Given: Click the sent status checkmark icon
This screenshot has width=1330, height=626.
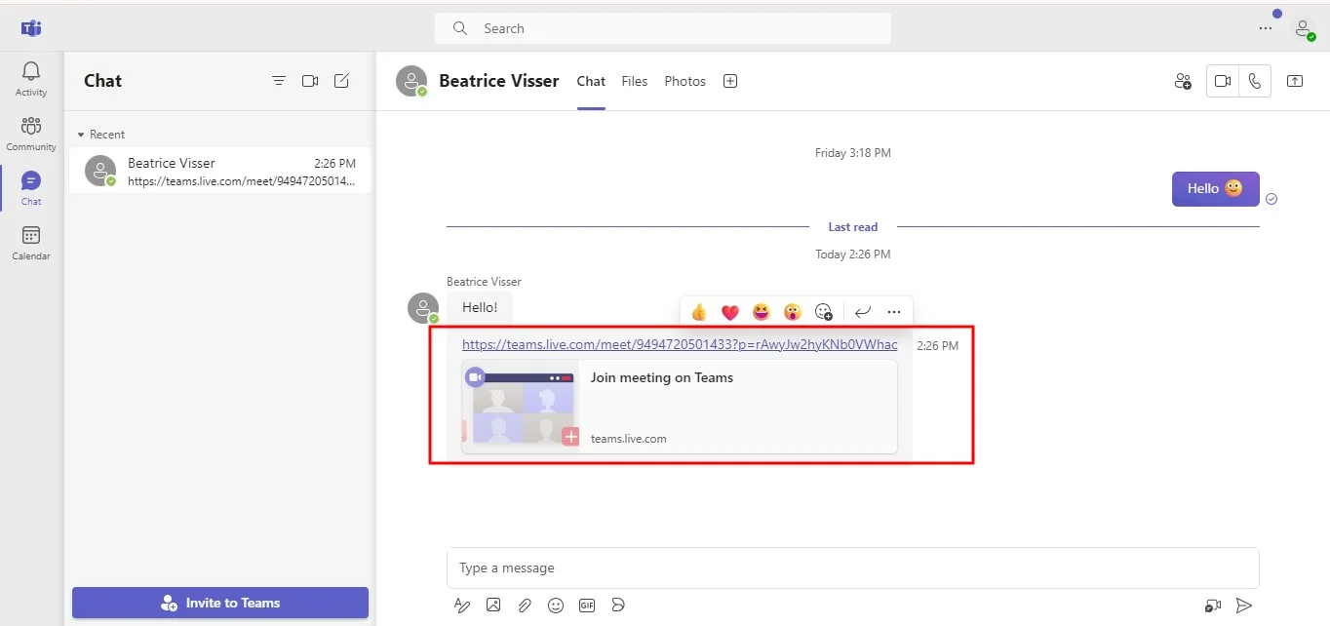Looking at the screenshot, I should click(1271, 199).
